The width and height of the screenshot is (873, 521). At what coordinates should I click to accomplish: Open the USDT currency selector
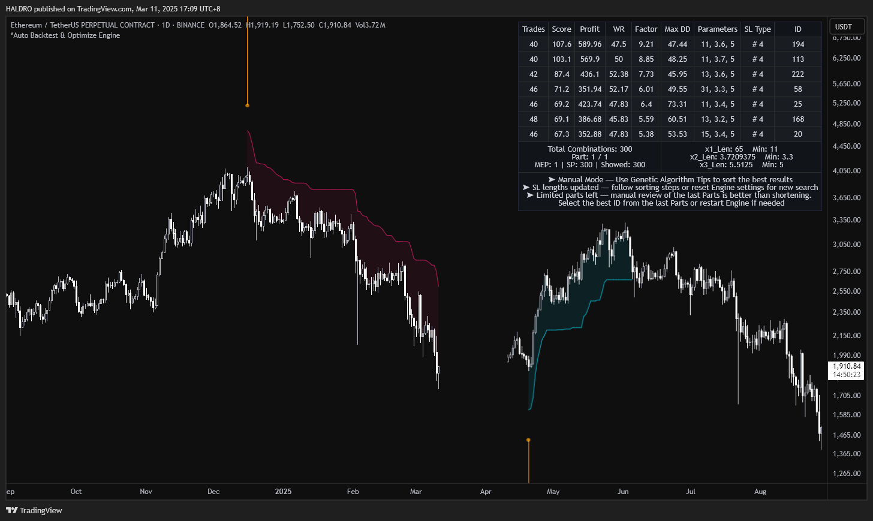(x=847, y=26)
